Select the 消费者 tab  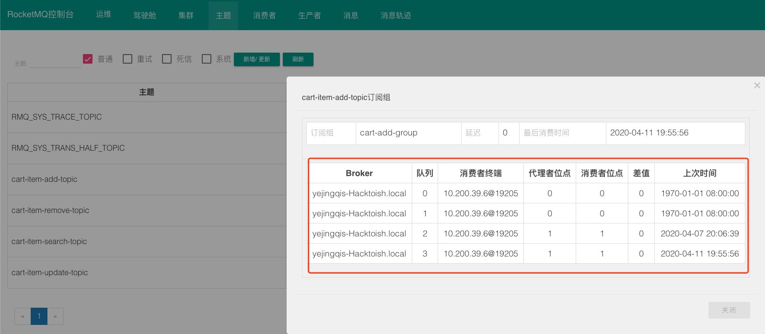coord(265,15)
